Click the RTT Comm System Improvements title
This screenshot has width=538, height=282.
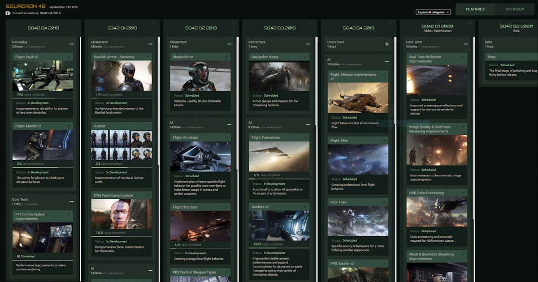pyautogui.click(x=30, y=216)
